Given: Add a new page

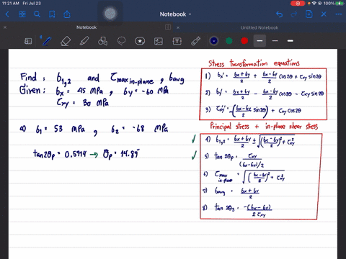Looking at the screenshot, I should 309,14.
